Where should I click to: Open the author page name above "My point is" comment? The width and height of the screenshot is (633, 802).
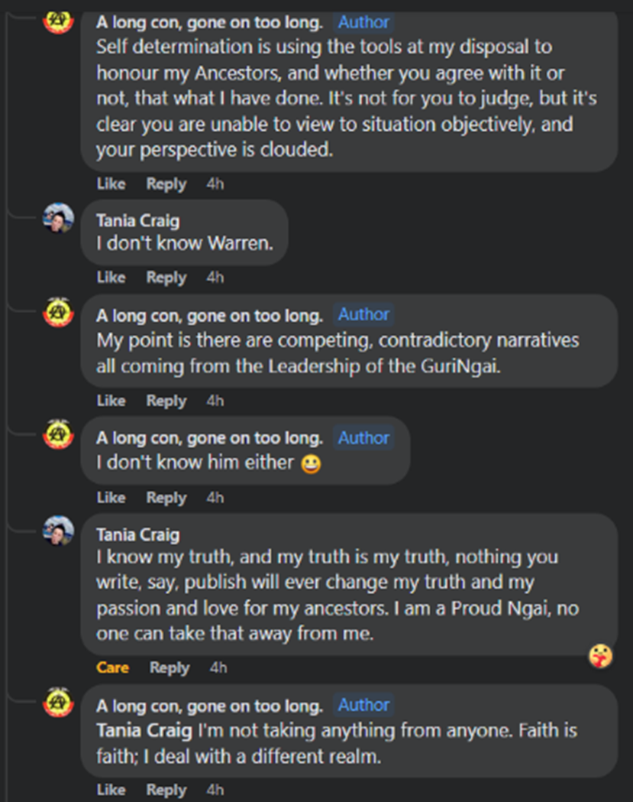(x=209, y=314)
